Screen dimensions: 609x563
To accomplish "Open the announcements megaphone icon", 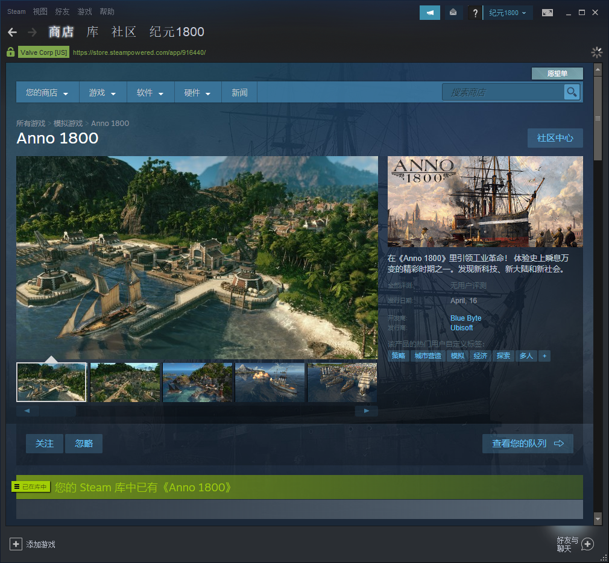I will [x=430, y=13].
